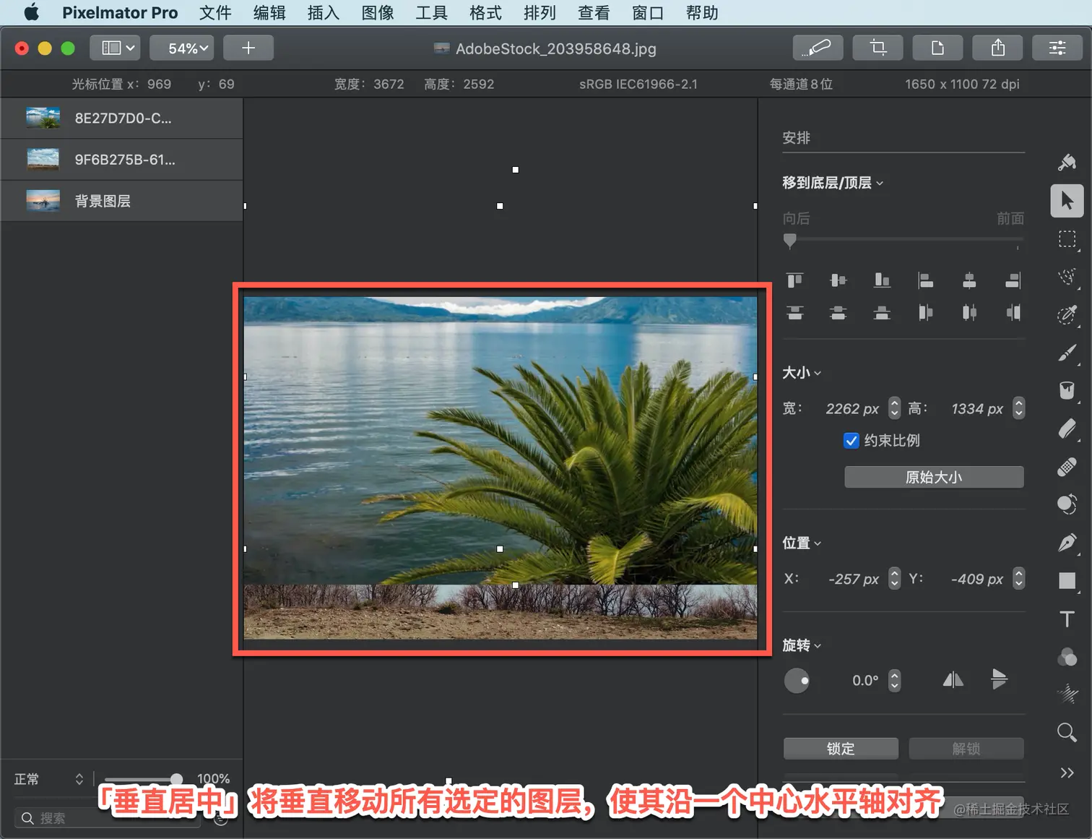This screenshot has height=839, width=1092.
Task: Click the plus Add button in toolbar
Action: 248,48
